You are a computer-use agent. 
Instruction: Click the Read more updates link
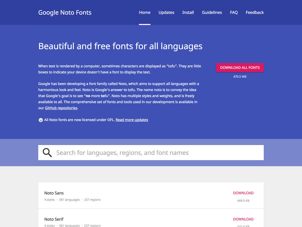pos(132,120)
